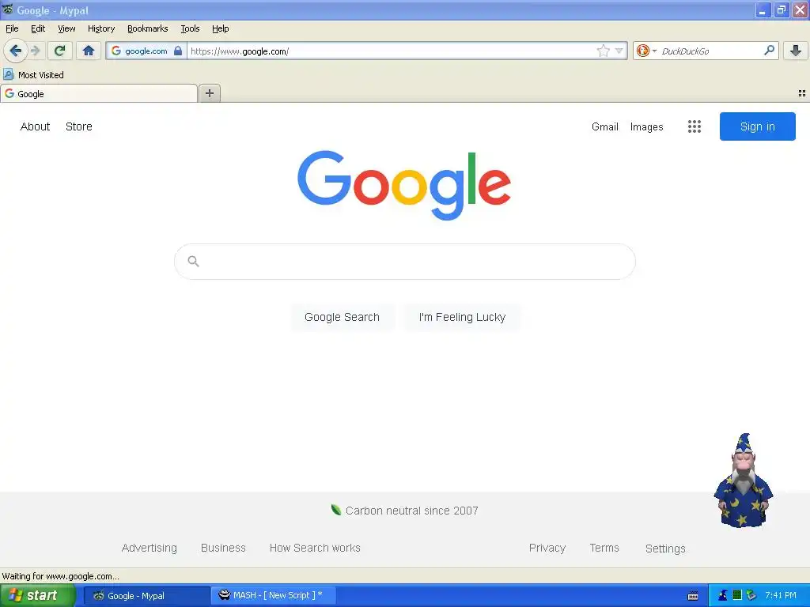810x607 pixels.
Task: Open the Google apps grid
Action: pyautogui.click(x=695, y=126)
